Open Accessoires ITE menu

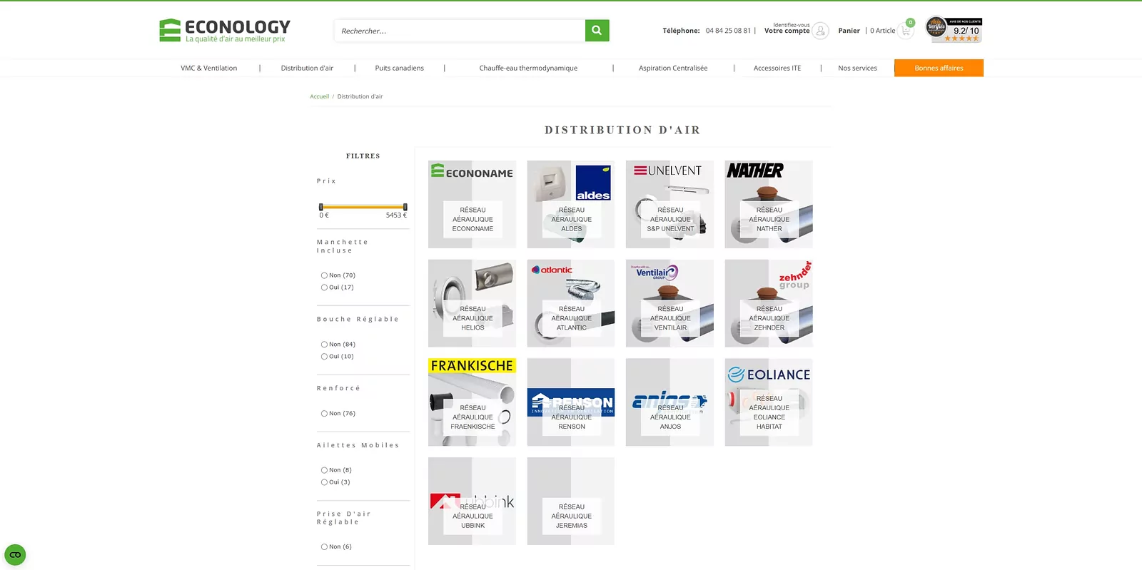click(x=777, y=68)
